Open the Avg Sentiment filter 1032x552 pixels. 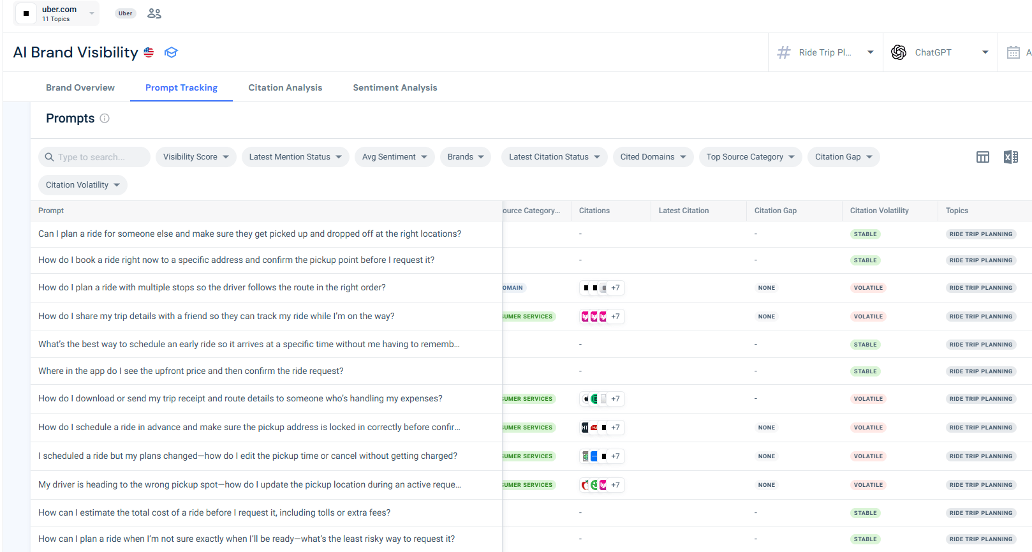click(395, 157)
